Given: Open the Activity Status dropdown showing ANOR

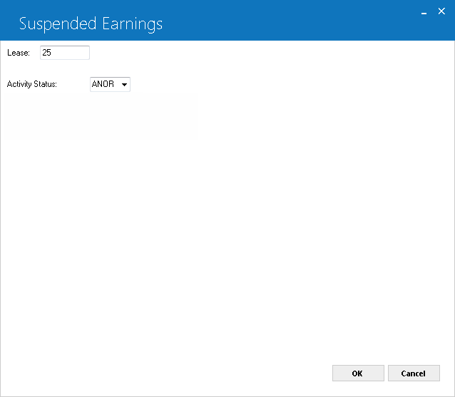Looking at the screenshot, I should pyautogui.click(x=110, y=84).
